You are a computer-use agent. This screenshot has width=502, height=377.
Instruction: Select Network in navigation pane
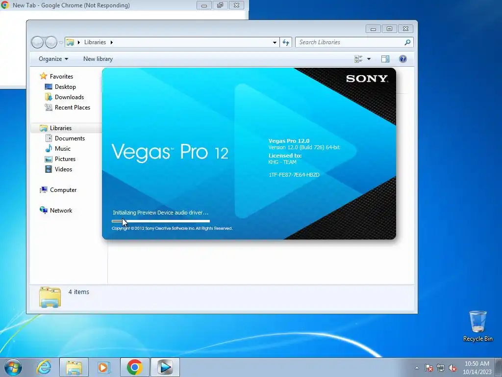61,210
